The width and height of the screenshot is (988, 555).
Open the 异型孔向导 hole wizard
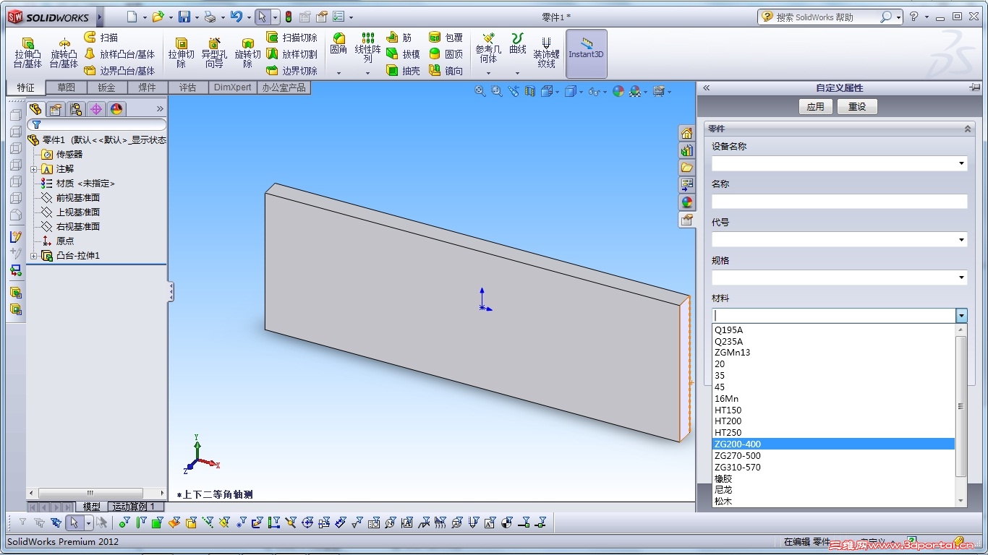[214, 53]
